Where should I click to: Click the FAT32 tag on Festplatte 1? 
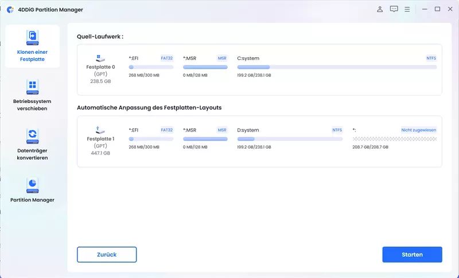[x=167, y=130]
